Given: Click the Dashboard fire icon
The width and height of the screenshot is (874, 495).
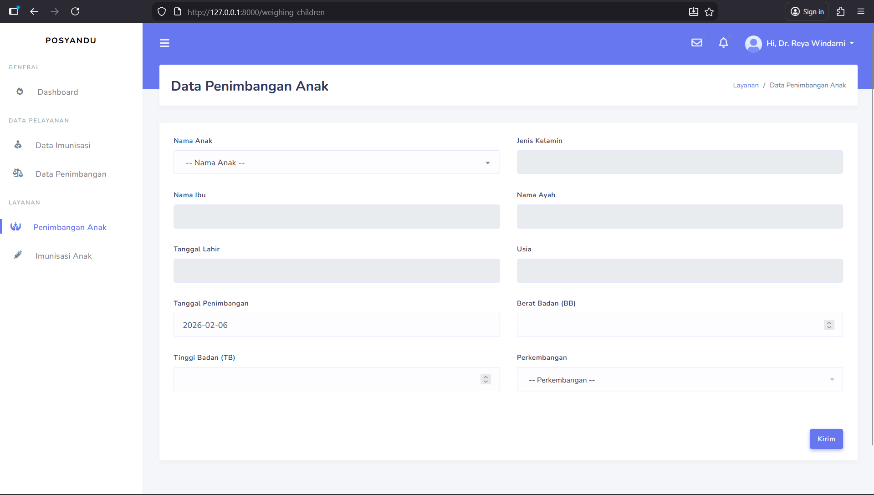Looking at the screenshot, I should [x=20, y=92].
